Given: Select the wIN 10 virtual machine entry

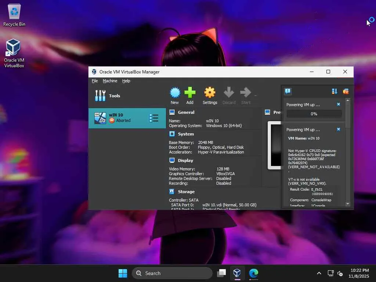Looking at the screenshot, I should click(x=127, y=118).
